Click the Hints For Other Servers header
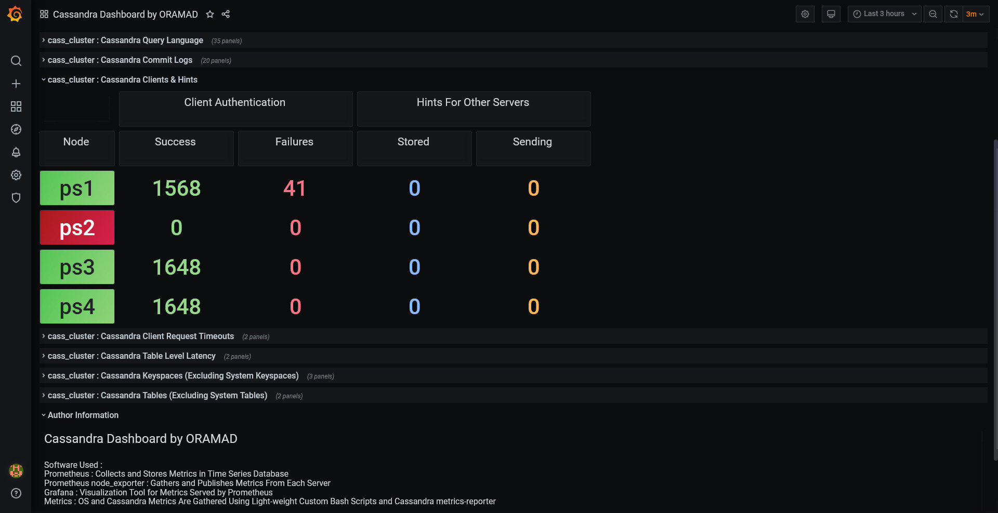The image size is (998, 513). click(x=474, y=109)
